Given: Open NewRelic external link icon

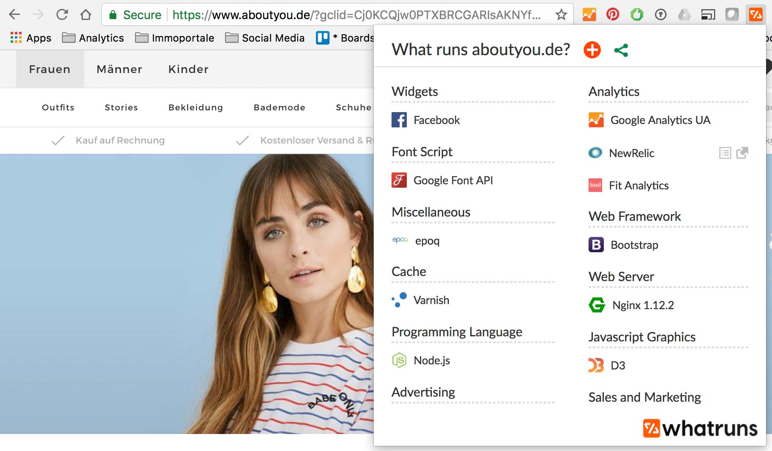Looking at the screenshot, I should [742, 153].
